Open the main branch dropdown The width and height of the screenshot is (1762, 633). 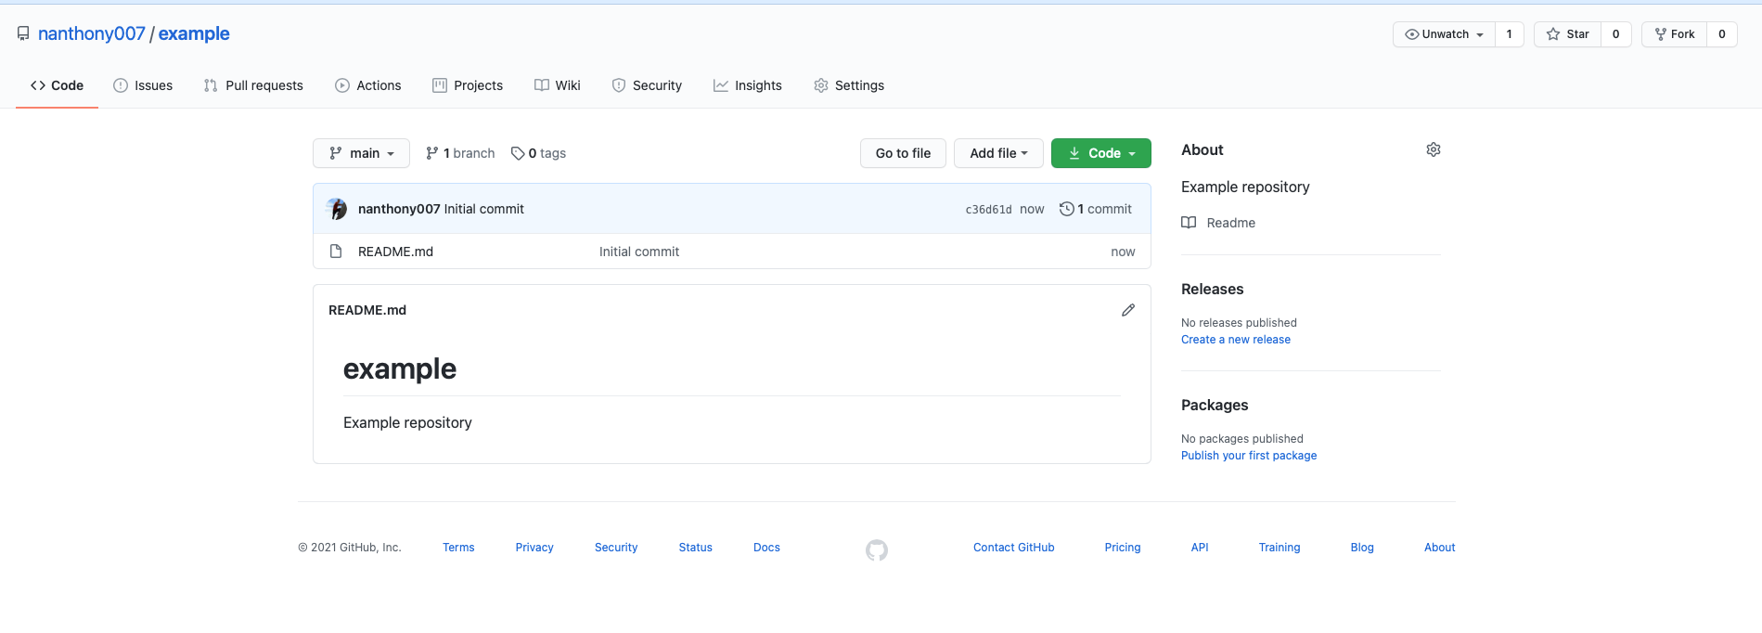tap(361, 153)
